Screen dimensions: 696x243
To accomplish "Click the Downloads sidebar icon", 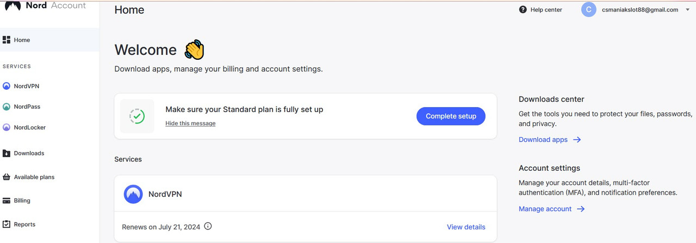I will tap(7, 153).
